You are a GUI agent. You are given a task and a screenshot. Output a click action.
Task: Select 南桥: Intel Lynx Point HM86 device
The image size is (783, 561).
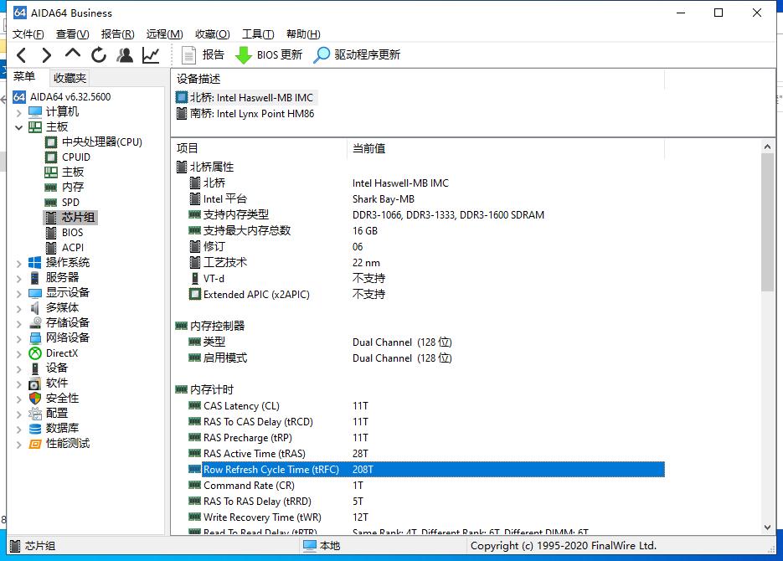tap(245, 114)
